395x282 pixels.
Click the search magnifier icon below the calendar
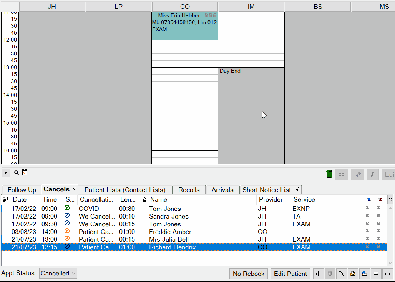(x=16, y=172)
